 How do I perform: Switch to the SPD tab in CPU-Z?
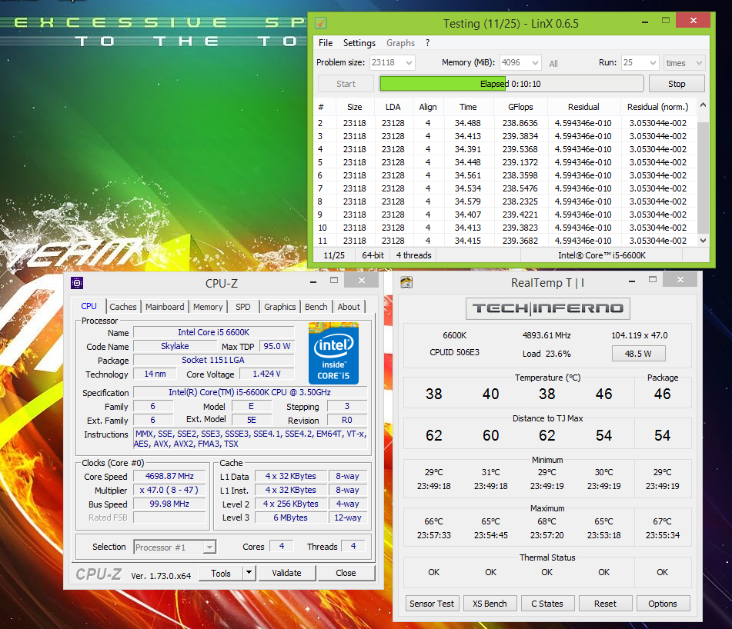[242, 307]
